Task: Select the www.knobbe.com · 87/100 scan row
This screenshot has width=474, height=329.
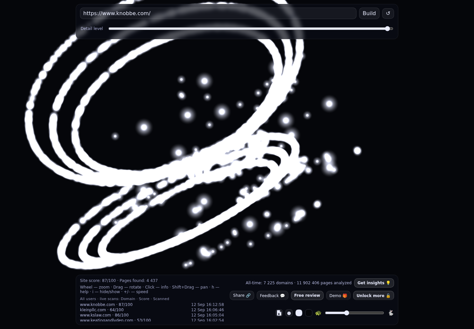Action: pos(152,305)
